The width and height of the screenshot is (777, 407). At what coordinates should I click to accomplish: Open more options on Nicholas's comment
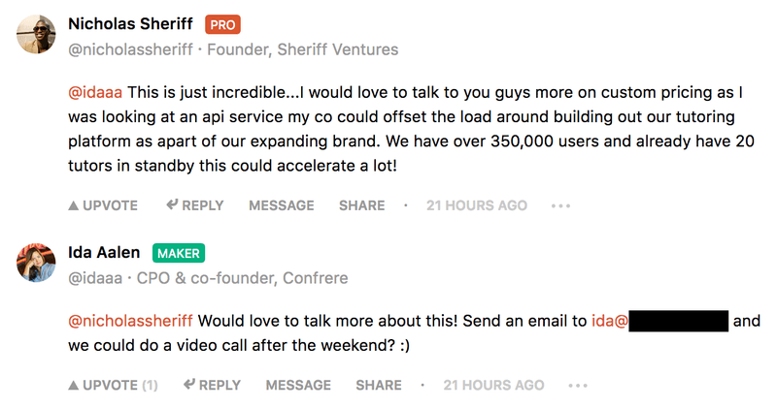click(560, 205)
